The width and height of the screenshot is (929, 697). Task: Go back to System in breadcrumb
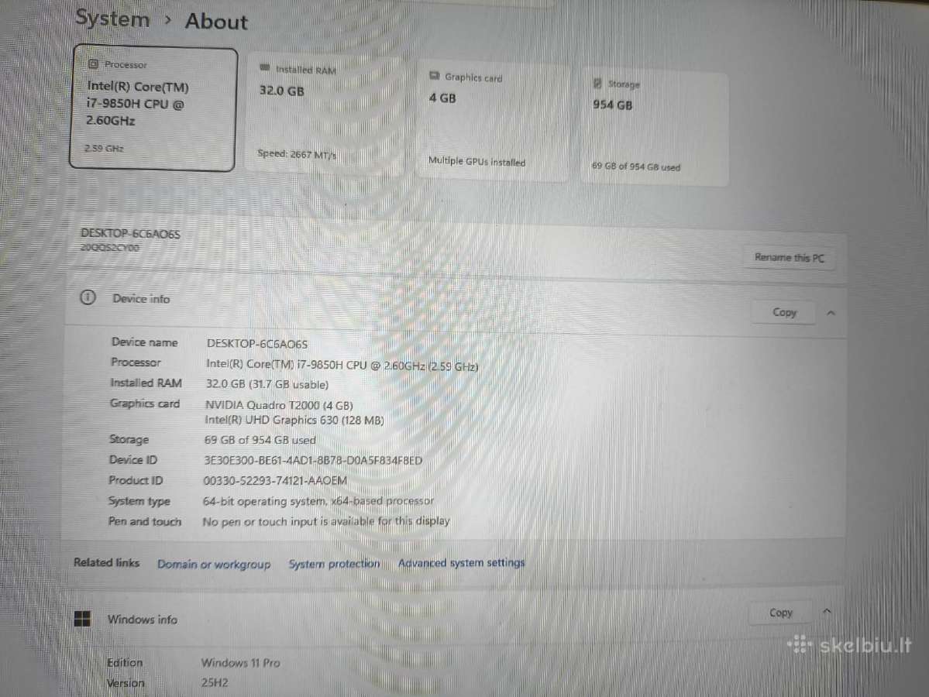[112, 19]
